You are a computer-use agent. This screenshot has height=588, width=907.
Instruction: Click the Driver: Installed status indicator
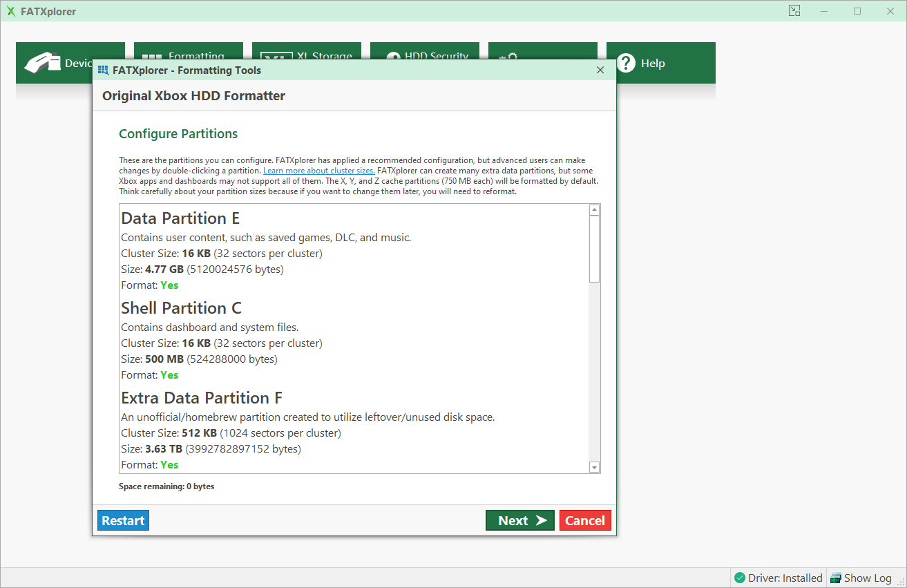tap(779, 578)
